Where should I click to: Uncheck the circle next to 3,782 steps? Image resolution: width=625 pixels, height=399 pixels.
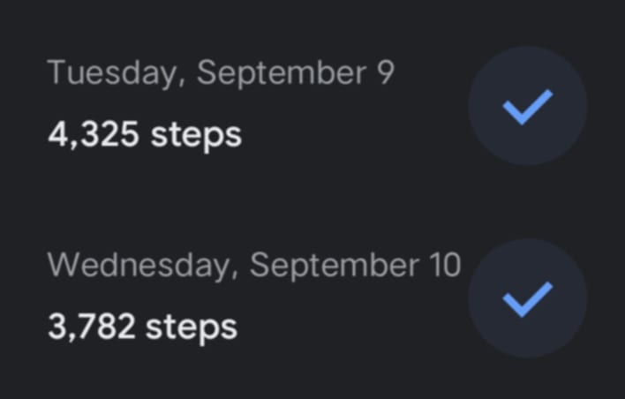coord(527,298)
